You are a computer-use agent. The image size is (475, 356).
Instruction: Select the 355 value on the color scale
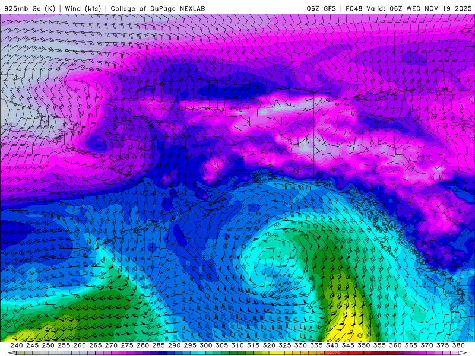(379, 345)
